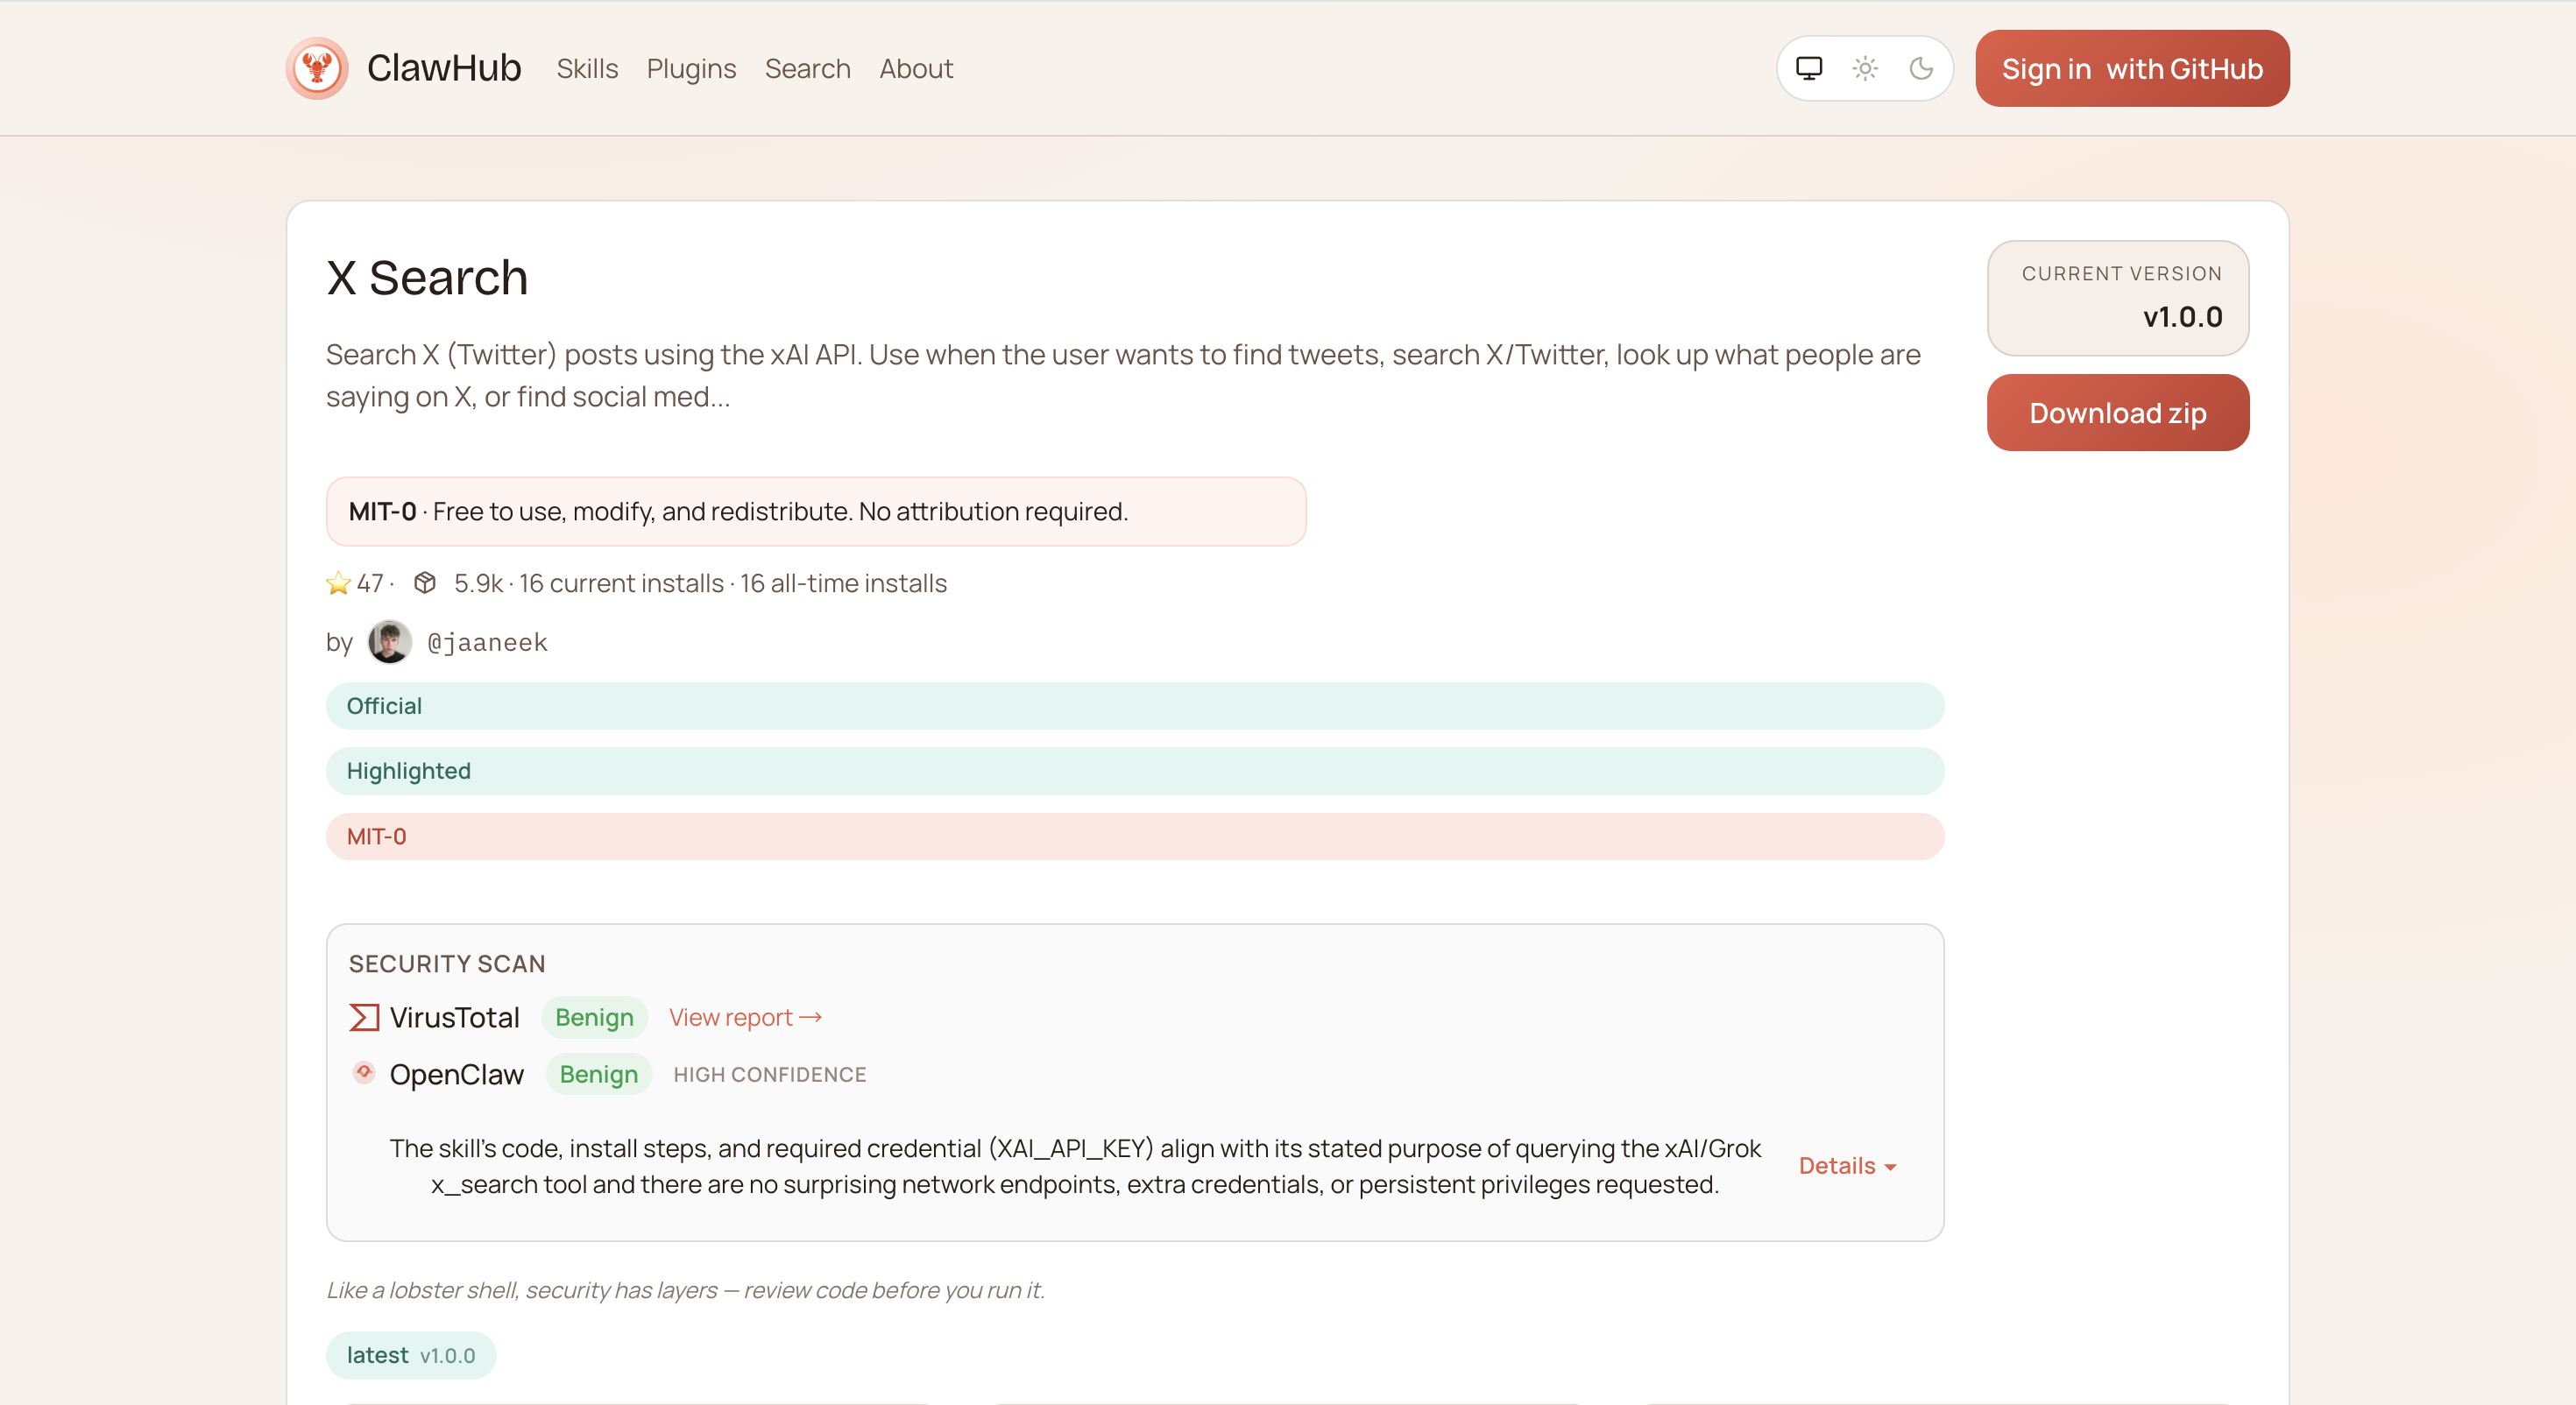Screen dimensions: 2576x1405
Task: Click the Download zip button
Action: (2117, 413)
